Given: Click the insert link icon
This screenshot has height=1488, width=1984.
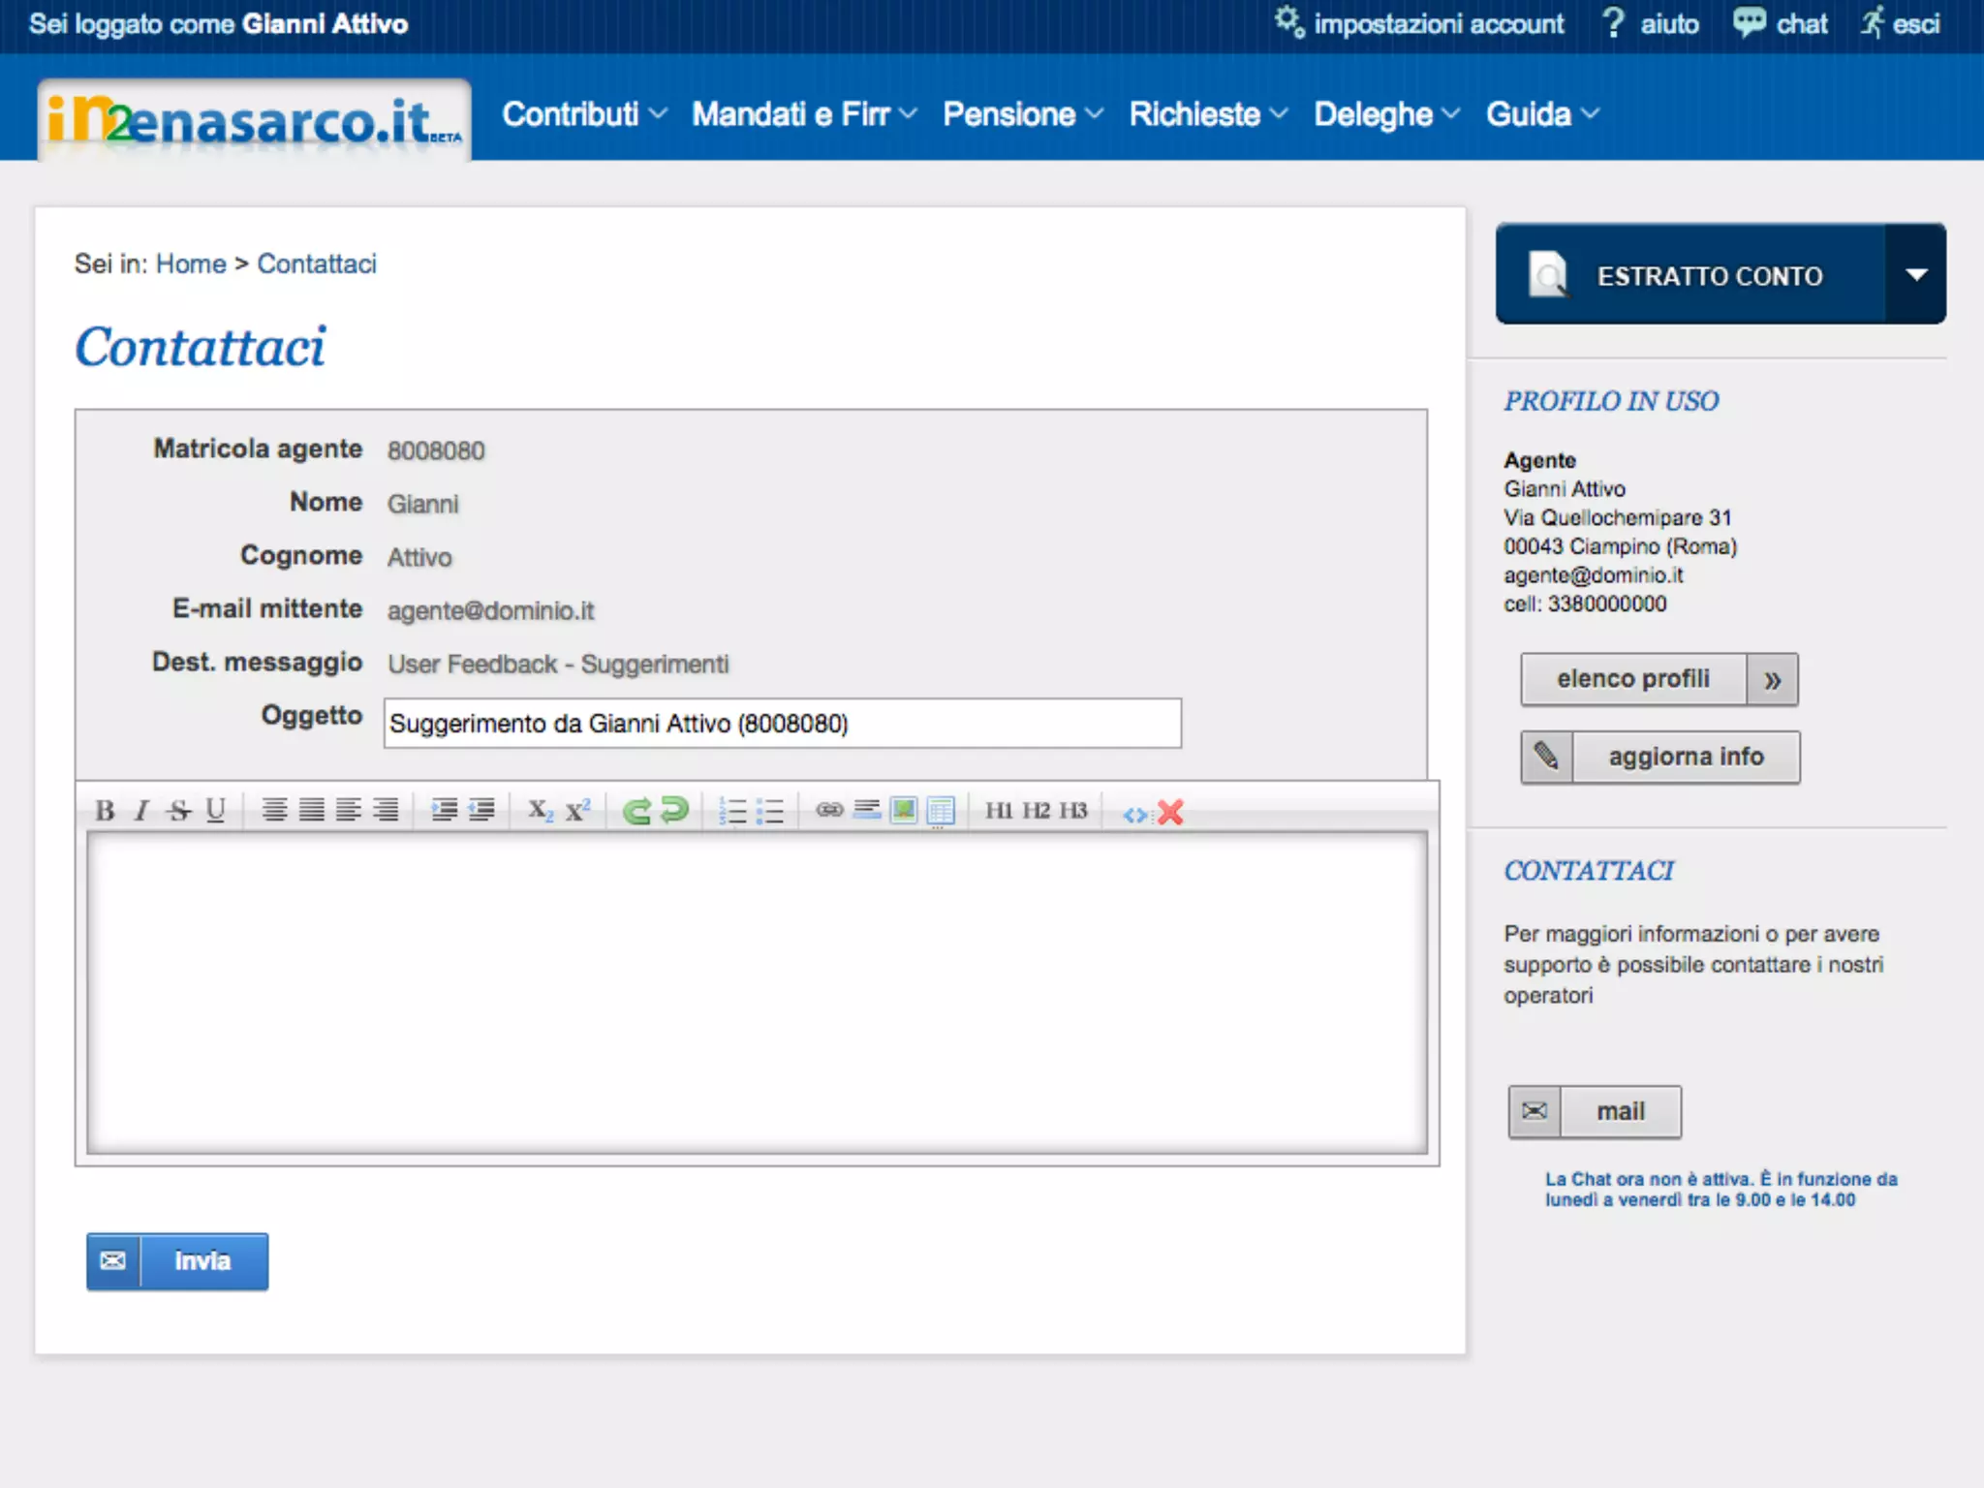Looking at the screenshot, I should [x=829, y=810].
